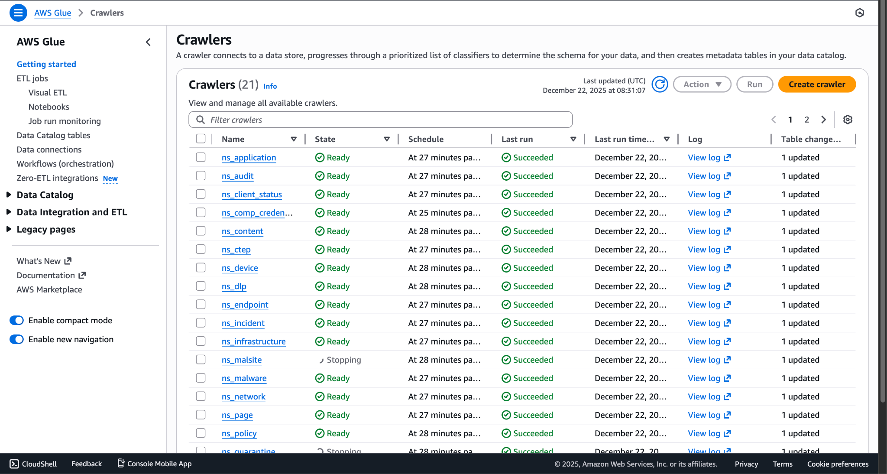Open Cookie preferences in footer
This screenshot has width=887, height=474.
point(838,464)
